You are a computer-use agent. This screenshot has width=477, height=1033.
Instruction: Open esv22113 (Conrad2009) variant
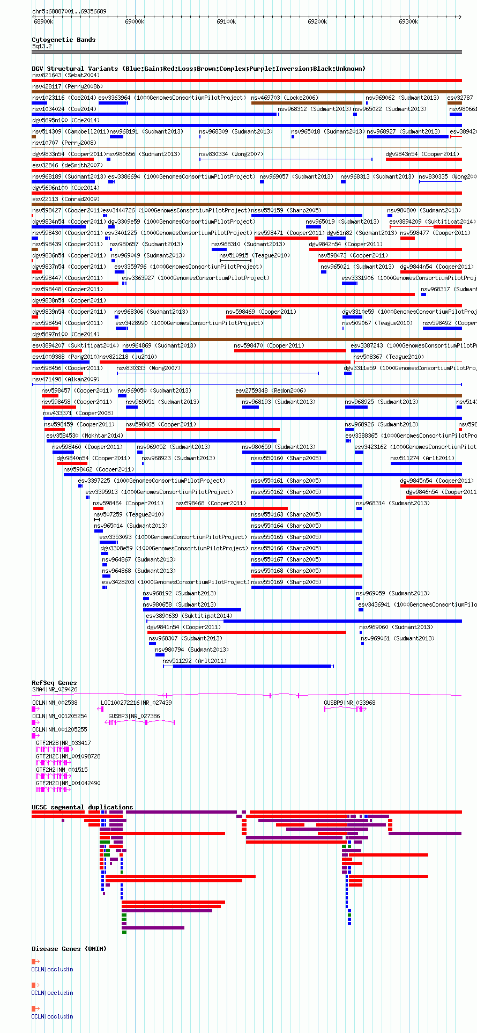65,199
